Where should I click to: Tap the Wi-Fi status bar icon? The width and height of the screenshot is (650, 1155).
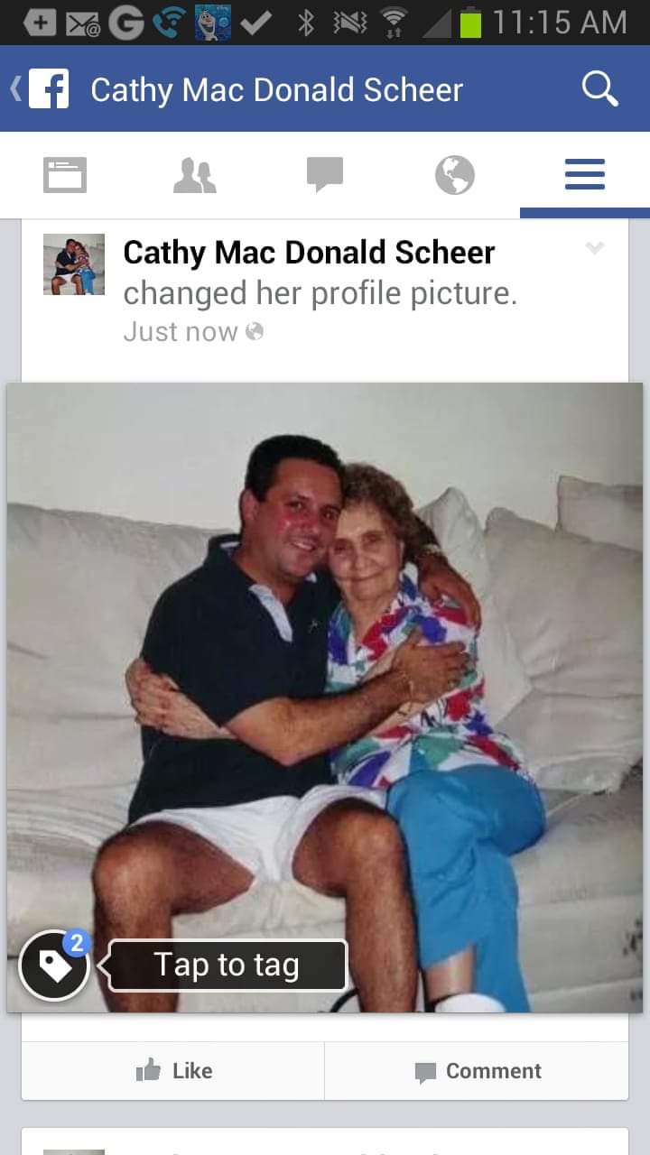392,23
